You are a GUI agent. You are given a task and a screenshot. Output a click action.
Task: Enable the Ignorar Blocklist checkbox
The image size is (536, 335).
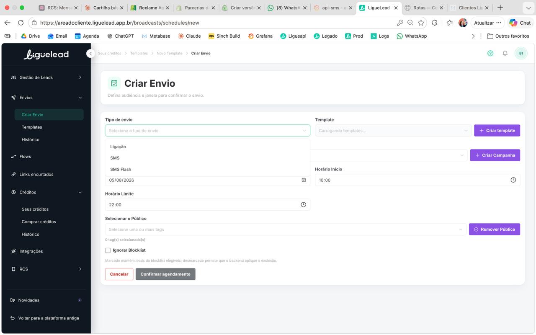(x=108, y=250)
